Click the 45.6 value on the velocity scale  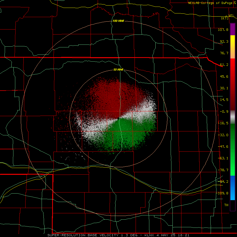click(x=224, y=76)
